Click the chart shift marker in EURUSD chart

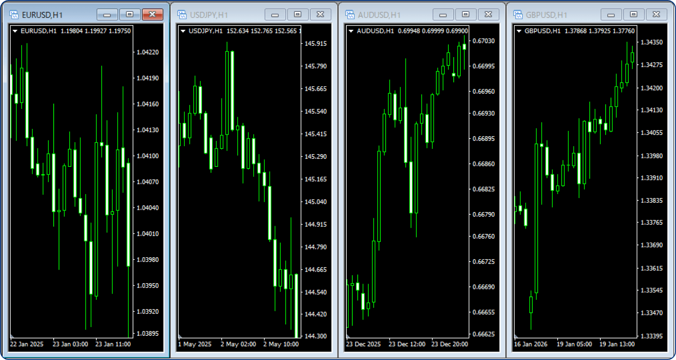pos(12,336)
